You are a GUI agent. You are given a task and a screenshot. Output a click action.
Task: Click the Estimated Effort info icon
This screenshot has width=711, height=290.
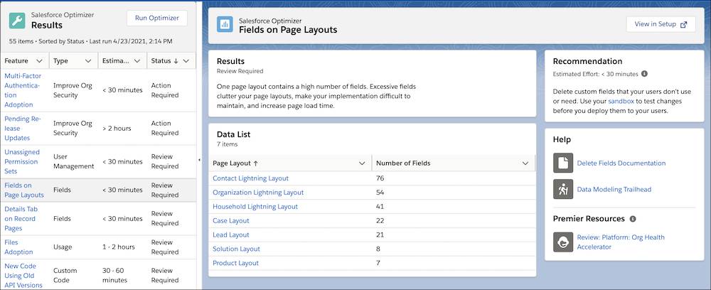point(644,74)
